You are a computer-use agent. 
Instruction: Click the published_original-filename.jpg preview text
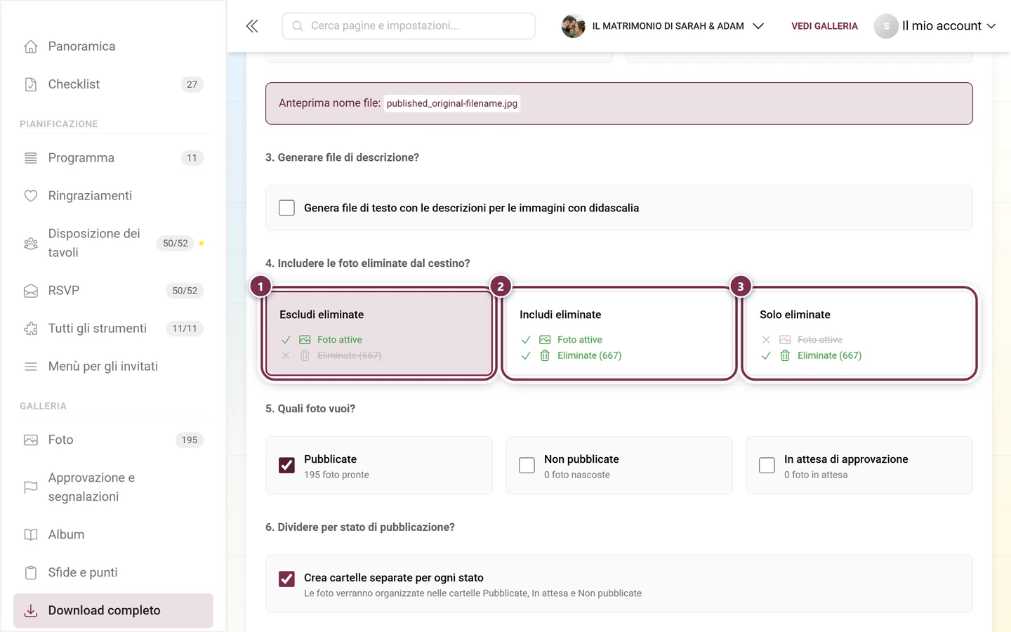pos(452,103)
